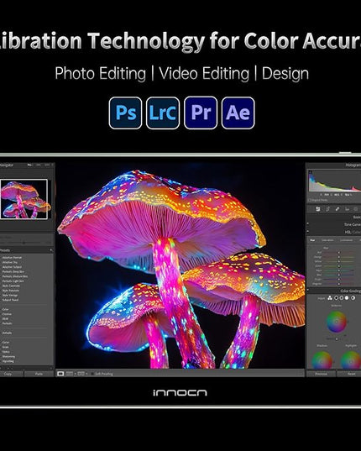Viewport: 361px width, 451px height.
Task: Click the Premiere Pro Pr icon
Action: pos(201,113)
